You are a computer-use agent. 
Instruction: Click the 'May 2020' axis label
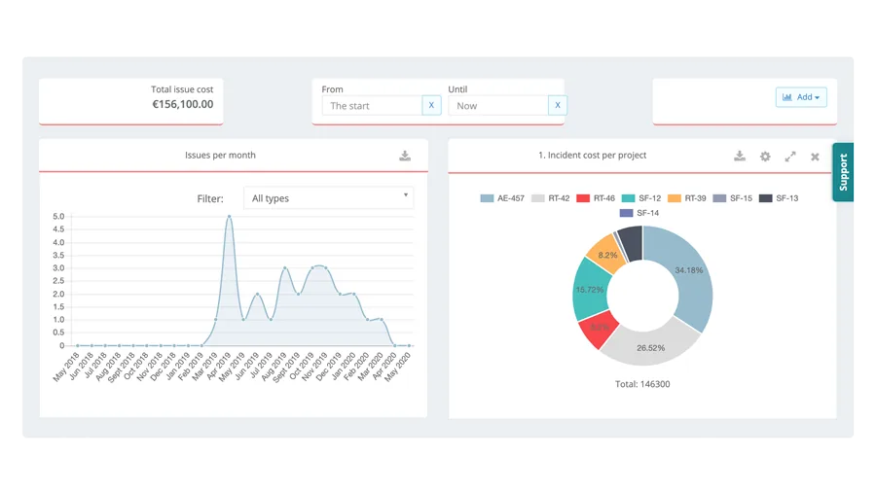point(397,367)
